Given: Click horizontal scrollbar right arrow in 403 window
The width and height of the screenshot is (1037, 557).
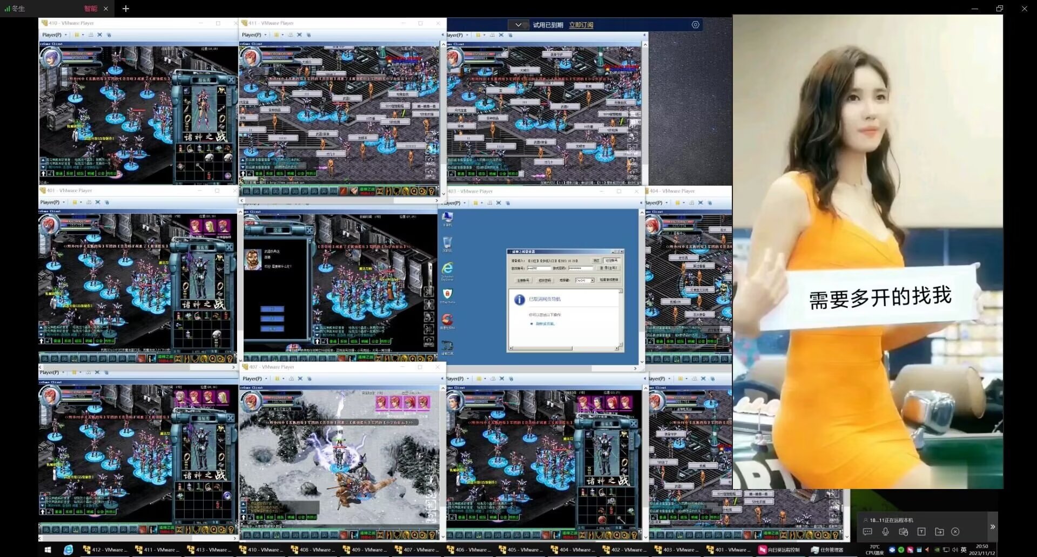Looking at the screenshot, I should coord(635,368).
